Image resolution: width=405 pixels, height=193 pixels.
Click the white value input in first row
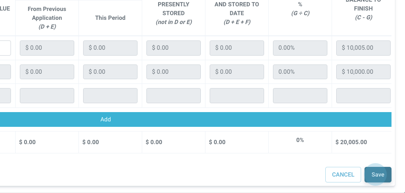(x=5, y=48)
